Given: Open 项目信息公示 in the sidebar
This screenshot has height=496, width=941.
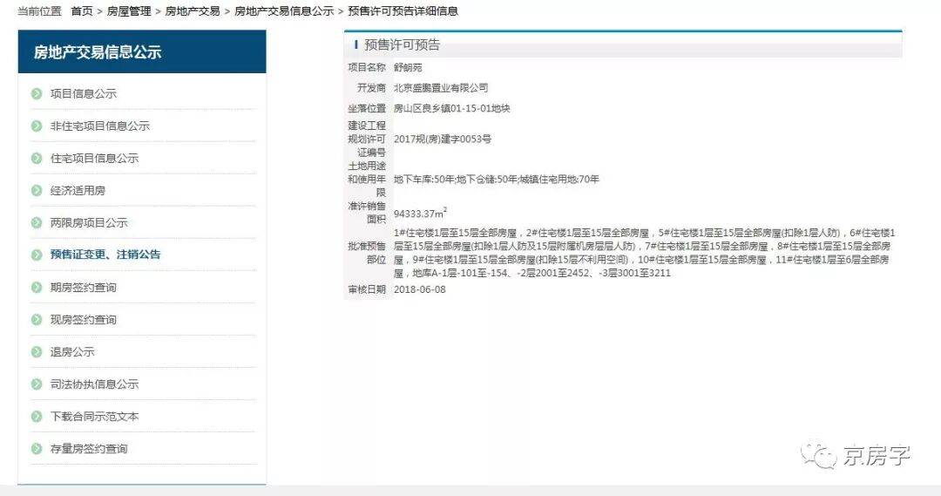Looking at the screenshot, I should [84, 93].
